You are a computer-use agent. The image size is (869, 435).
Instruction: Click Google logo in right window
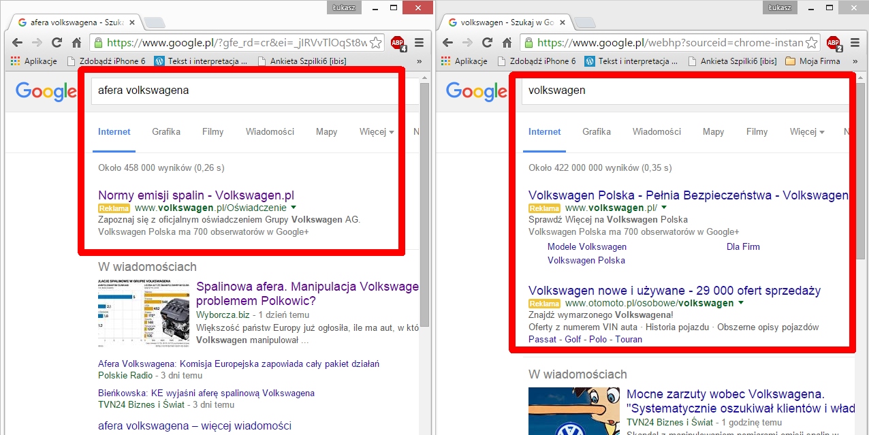point(477,91)
